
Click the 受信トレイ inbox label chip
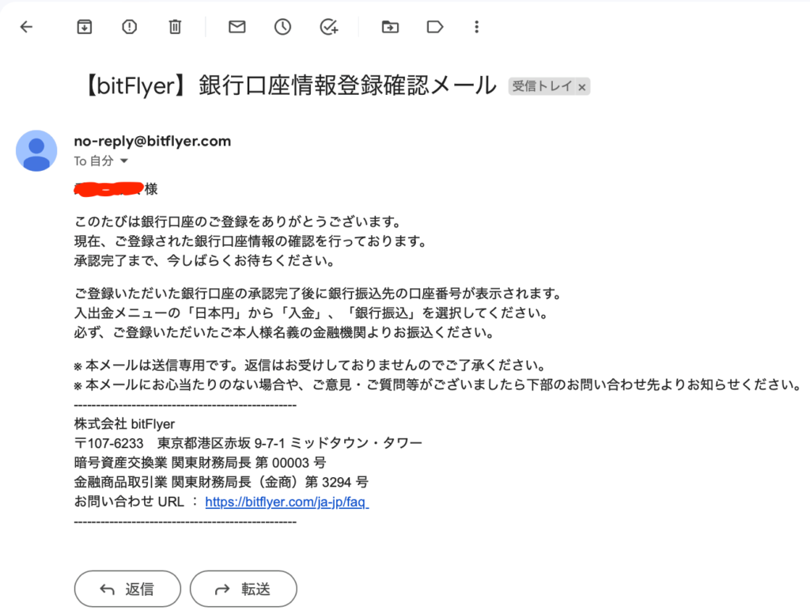[x=543, y=86]
